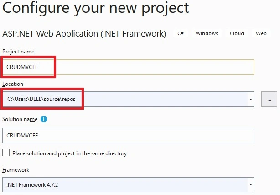The height and width of the screenshot is (195, 280).
Task: Select the Web tag
Action: (261, 33)
